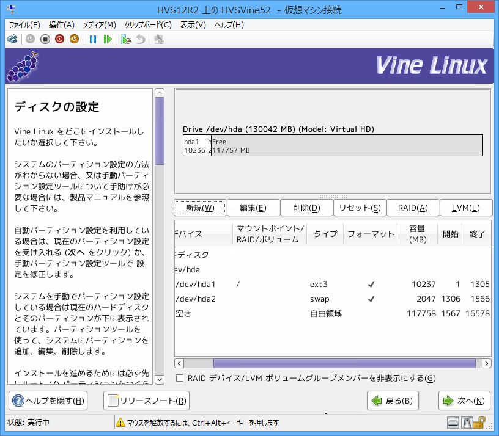Image resolution: width=499 pixels, height=436 pixels.
Task: Click the 新規(W) button
Action: coord(200,208)
